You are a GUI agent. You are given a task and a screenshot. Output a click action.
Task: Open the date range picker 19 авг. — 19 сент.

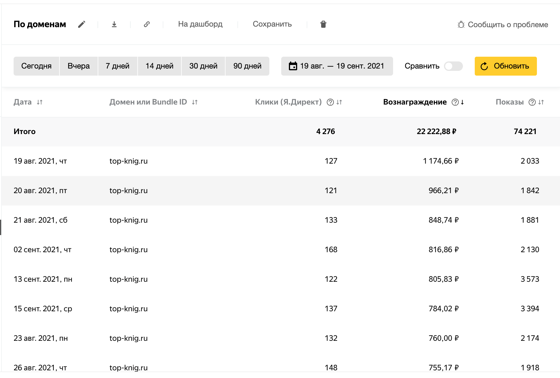[337, 66]
